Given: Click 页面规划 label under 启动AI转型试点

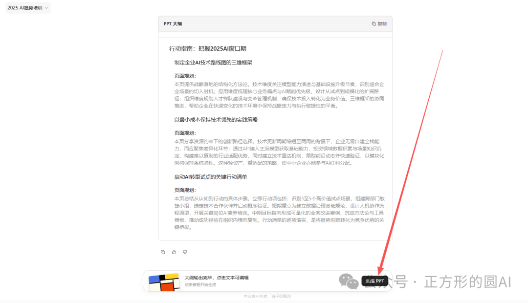Looking at the screenshot, I should point(185,190).
